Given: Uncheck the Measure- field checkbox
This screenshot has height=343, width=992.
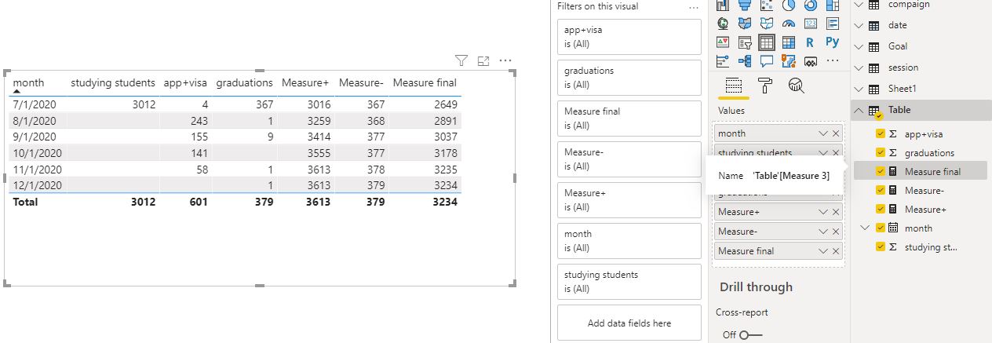Looking at the screenshot, I should pyautogui.click(x=880, y=191).
